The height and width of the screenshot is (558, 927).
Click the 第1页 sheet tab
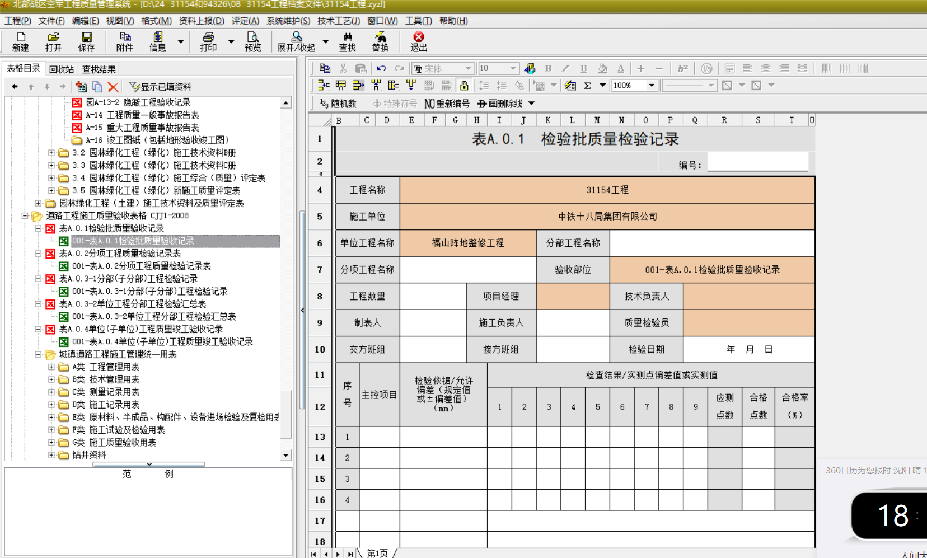(x=377, y=554)
